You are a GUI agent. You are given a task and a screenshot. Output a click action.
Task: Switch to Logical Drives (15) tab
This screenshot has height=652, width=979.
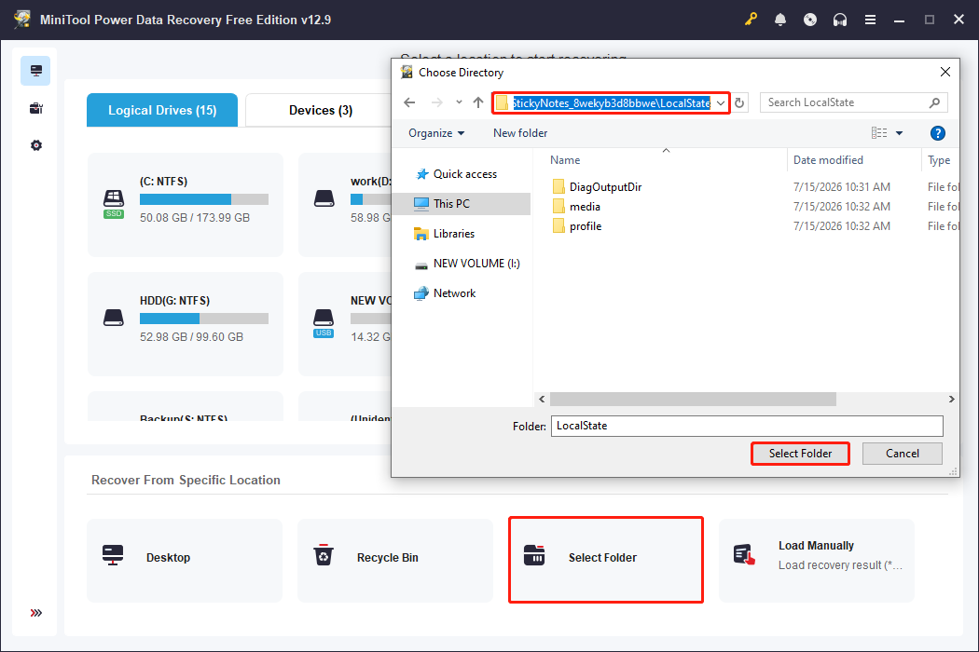pyautogui.click(x=162, y=111)
